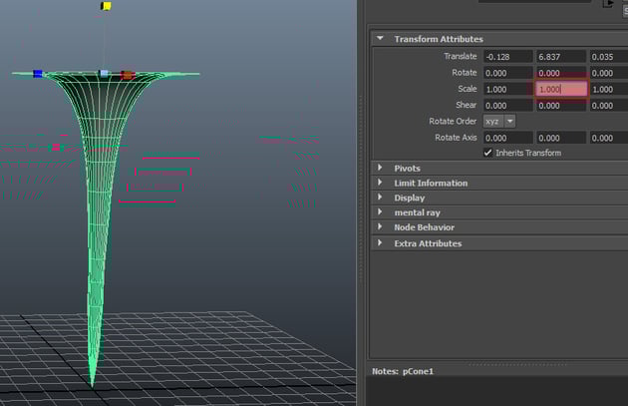Viewport: 628px width, 406px height.
Task: Toggle the Inherits Transform checkbox
Action: coord(488,153)
